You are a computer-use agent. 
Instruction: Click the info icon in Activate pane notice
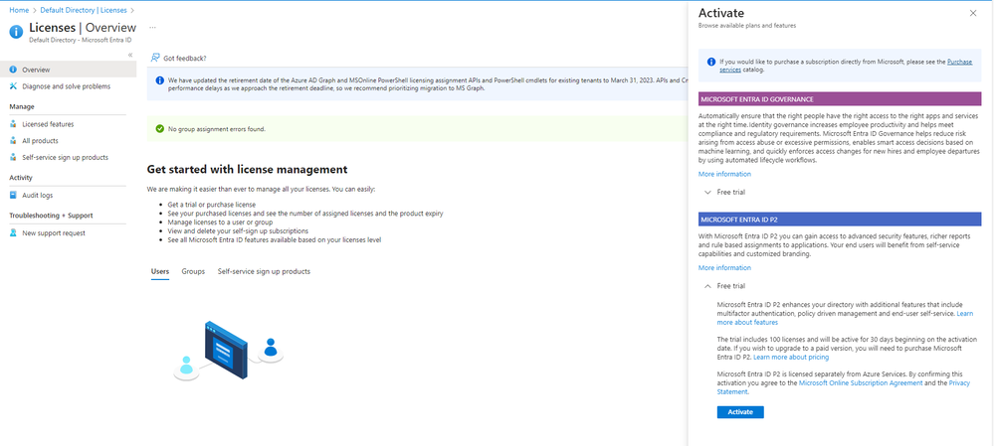coord(711,62)
